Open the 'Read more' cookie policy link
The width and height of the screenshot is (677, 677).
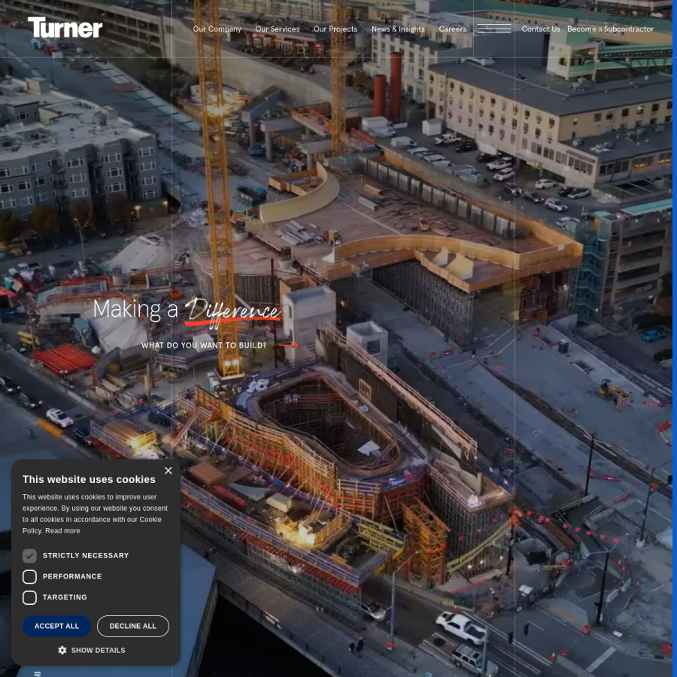coord(62,530)
